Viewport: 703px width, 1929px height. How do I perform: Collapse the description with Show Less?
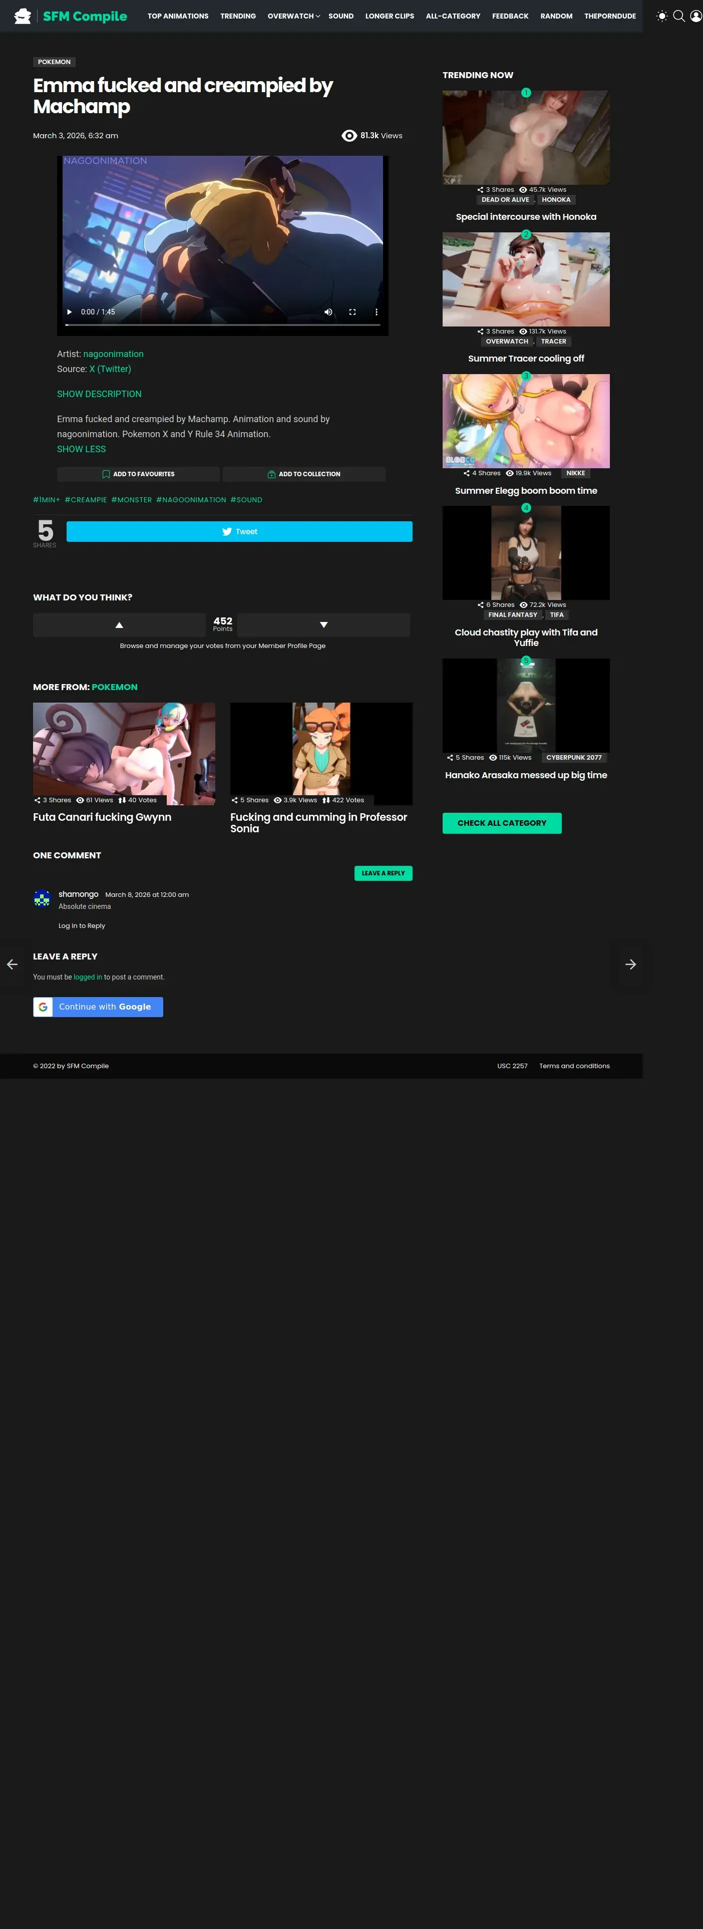point(82,449)
